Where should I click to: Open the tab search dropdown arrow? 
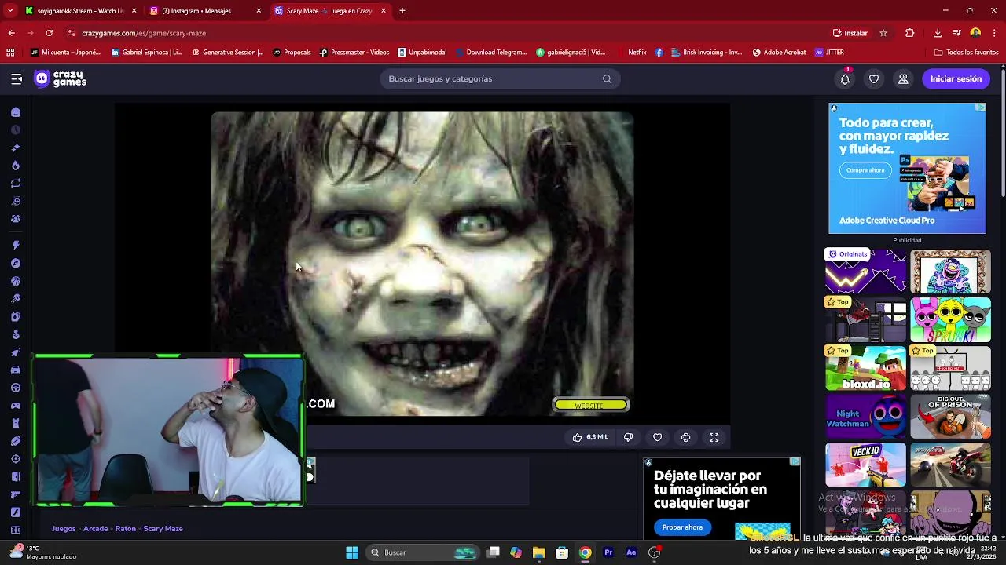(x=10, y=11)
